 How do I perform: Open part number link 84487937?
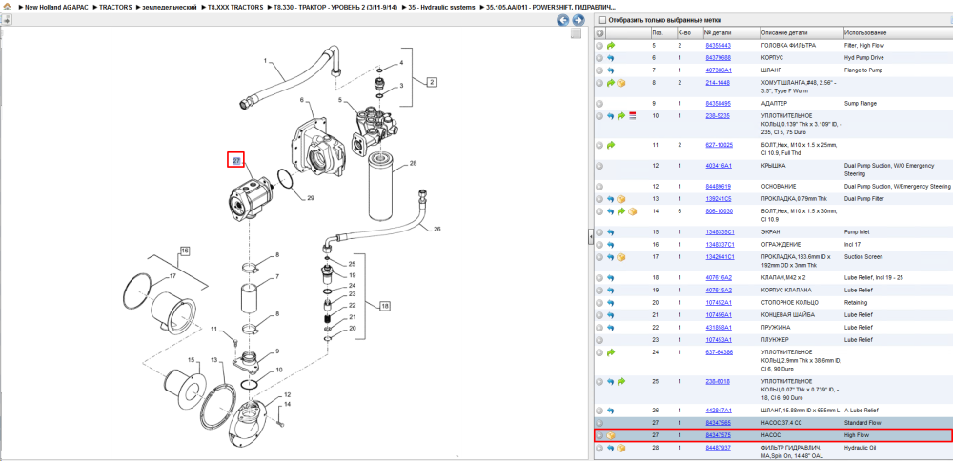pos(718,448)
